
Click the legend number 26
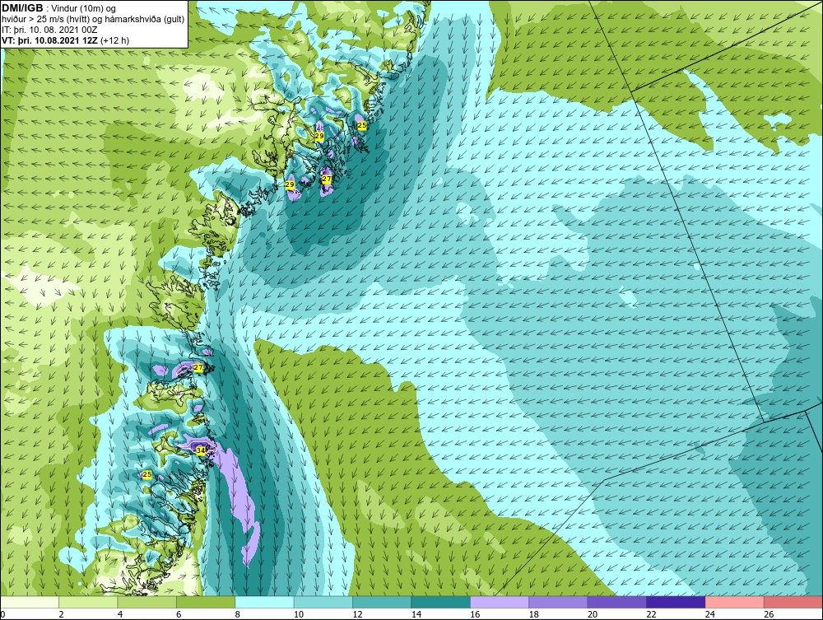tap(769, 614)
